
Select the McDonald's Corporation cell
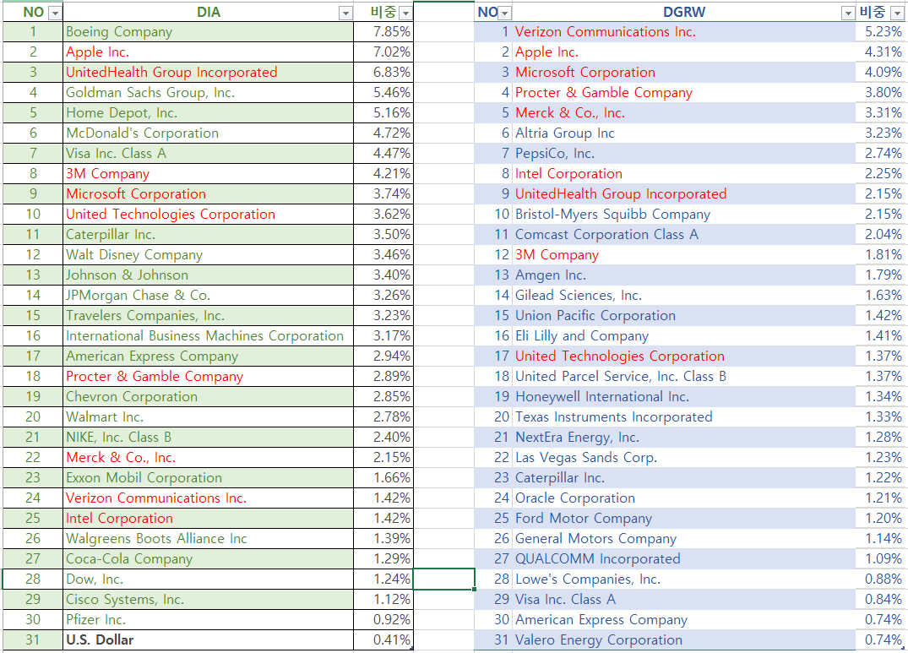coord(208,133)
